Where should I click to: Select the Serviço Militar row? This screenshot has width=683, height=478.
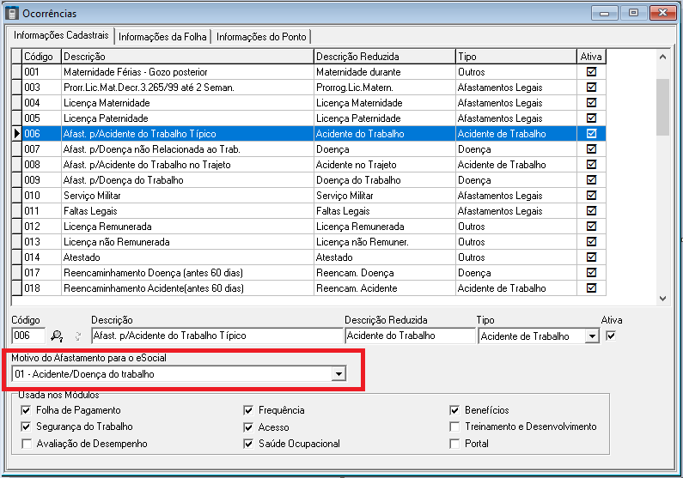click(x=187, y=196)
